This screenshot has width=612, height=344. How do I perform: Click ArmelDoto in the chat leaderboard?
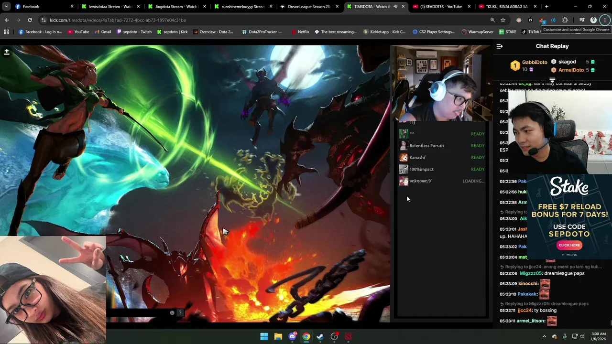(571, 70)
